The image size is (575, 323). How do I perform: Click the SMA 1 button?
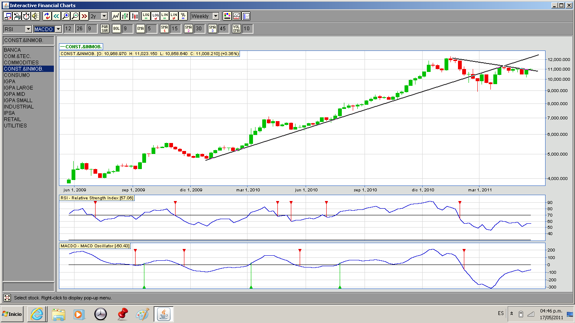coord(165,29)
